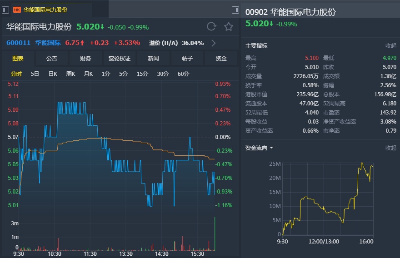Click the yellow capital flow line peak
Screen dimensions: 400x258
pos(362,164)
